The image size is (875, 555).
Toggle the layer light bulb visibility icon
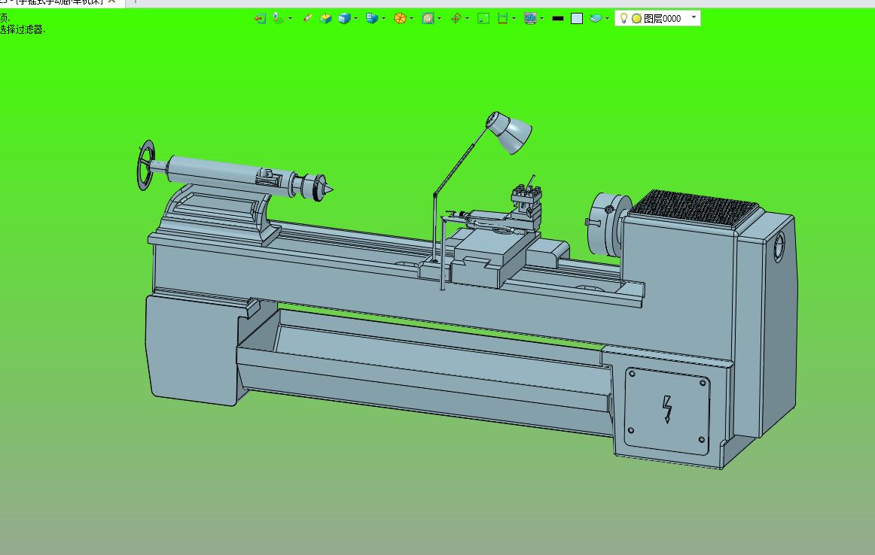click(624, 18)
